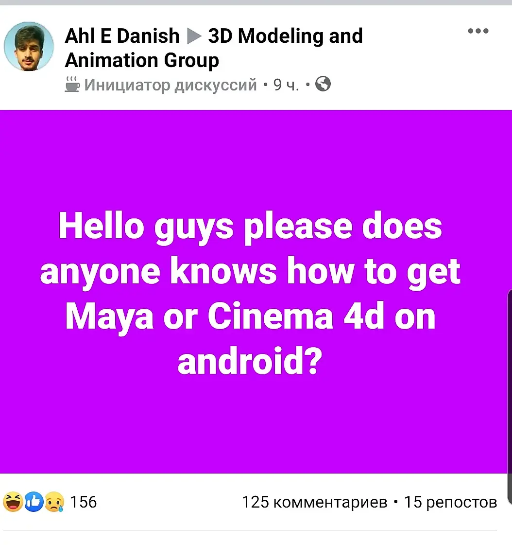Screen dimensions: 512x545
Task: Click the crying sad reaction emoji
Action: (54, 502)
